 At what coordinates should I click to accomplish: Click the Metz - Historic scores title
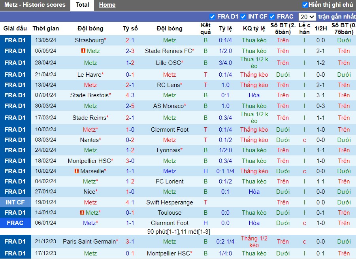point(35,5)
